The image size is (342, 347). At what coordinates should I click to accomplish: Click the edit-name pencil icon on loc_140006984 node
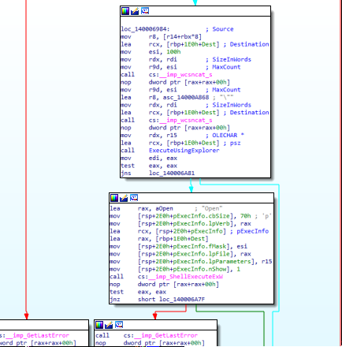(x=135, y=11)
